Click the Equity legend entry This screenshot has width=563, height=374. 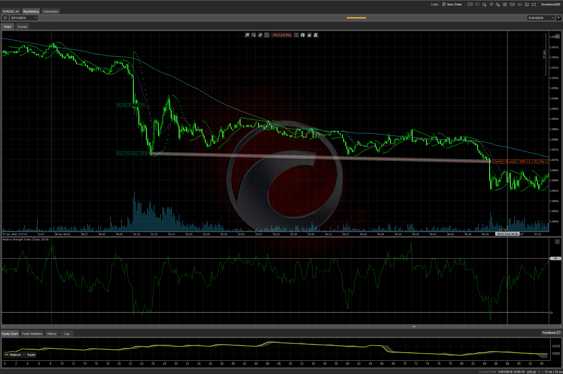pyautogui.click(x=29, y=355)
